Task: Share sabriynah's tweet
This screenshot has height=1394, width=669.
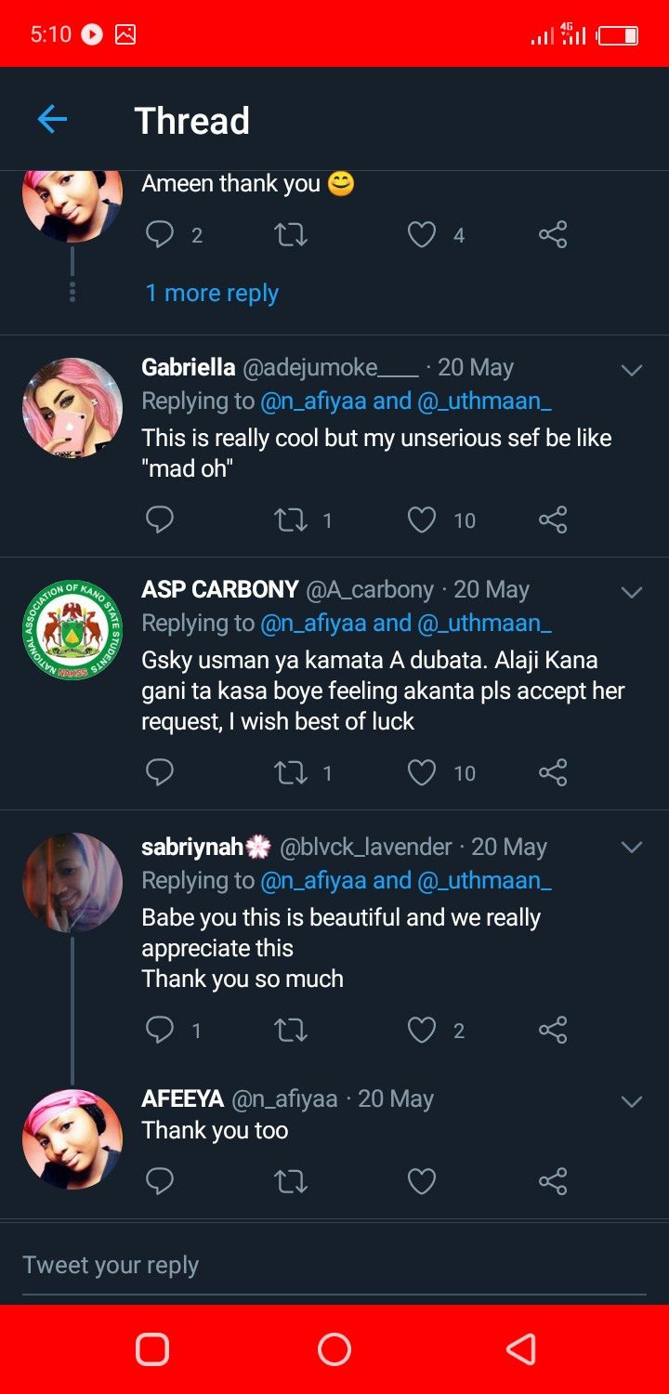Action: [x=553, y=1030]
